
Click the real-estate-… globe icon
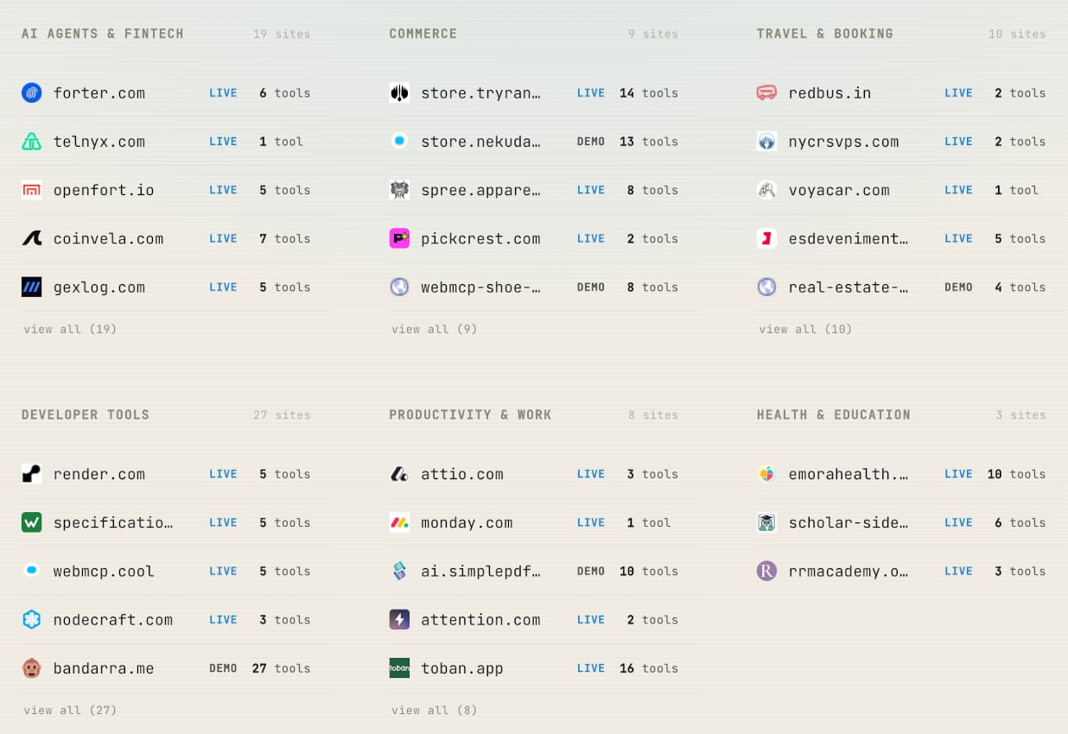pyautogui.click(x=766, y=287)
